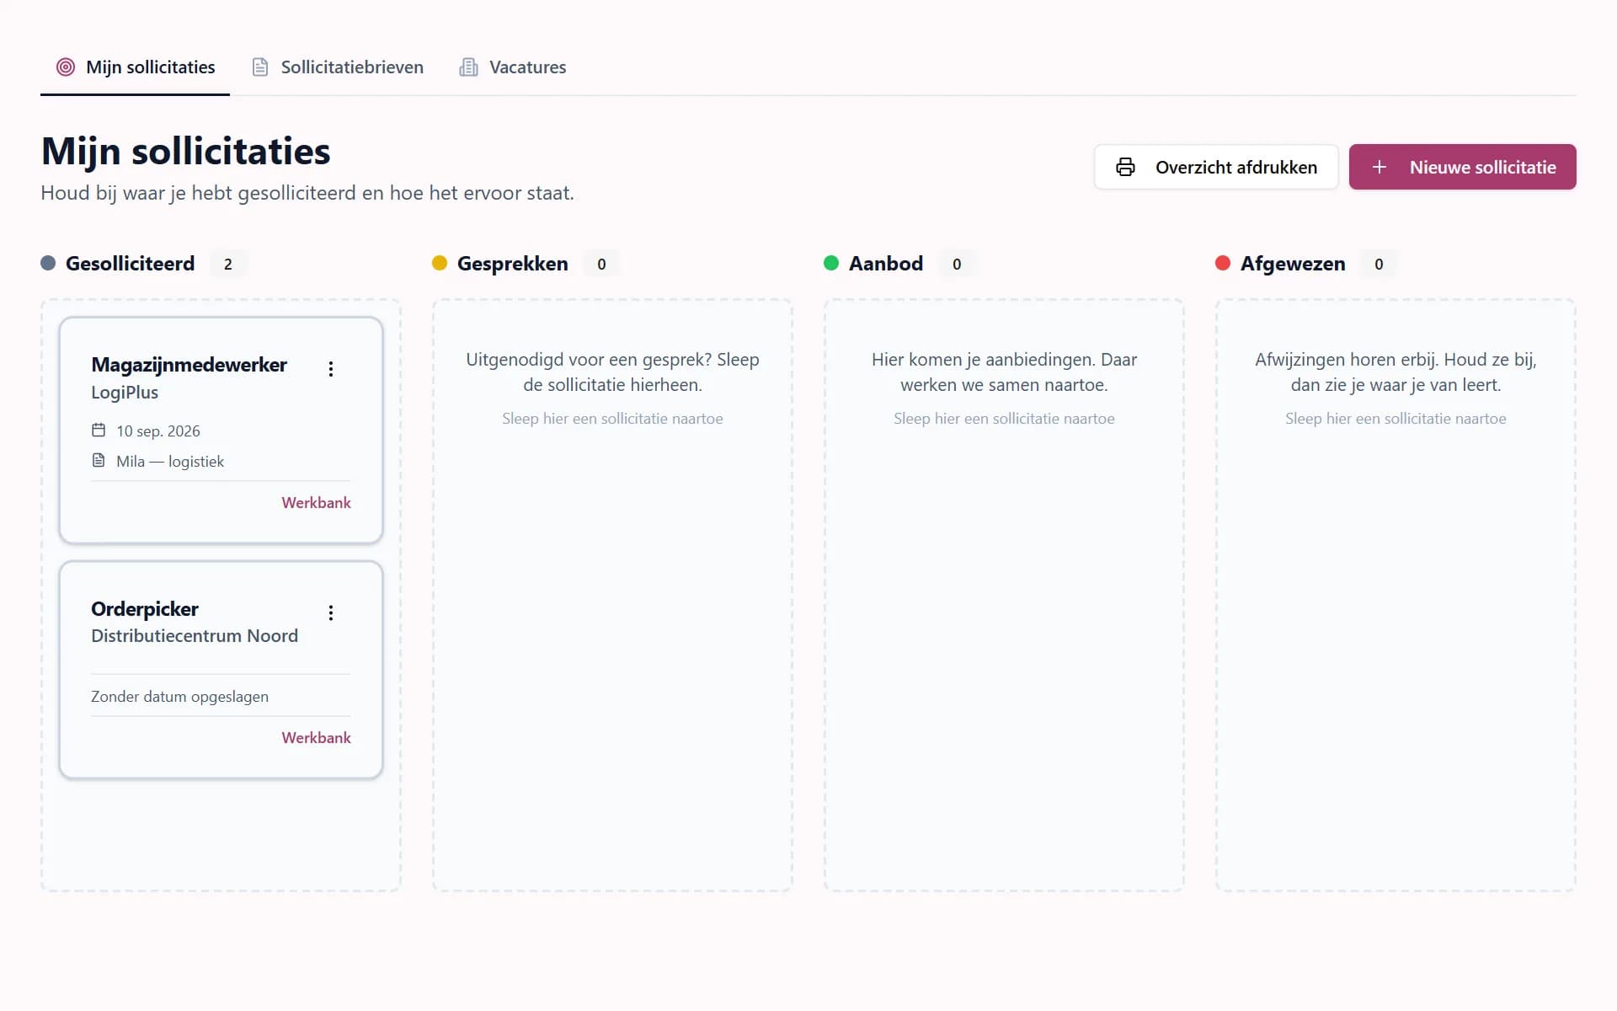The width and height of the screenshot is (1617, 1011).
Task: Select the Orderpicker application card title
Action: point(145,609)
